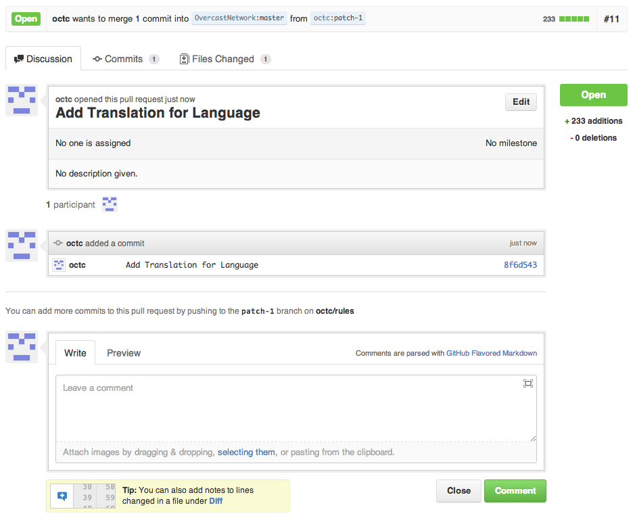Open the 8f6d543 commit link

[520, 265]
